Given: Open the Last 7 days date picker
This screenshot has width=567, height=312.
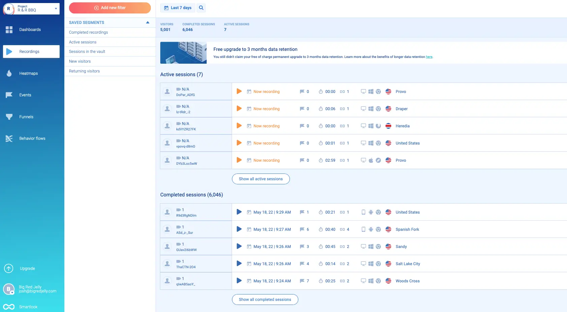Looking at the screenshot, I should tap(178, 8).
